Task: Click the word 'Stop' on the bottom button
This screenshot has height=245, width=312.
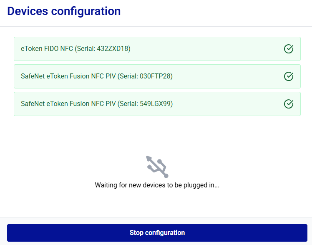Action: tap(136, 233)
